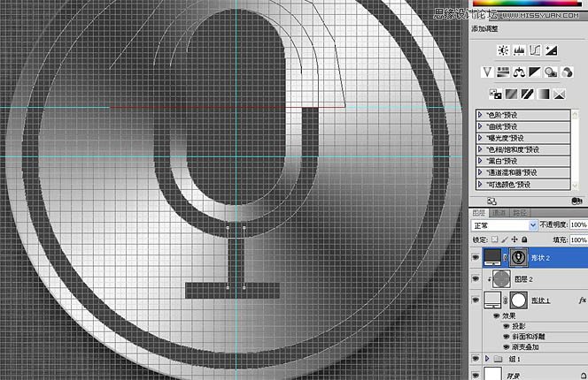
Task: Hide all 效果 effects on 形状 1
Action: (497, 316)
